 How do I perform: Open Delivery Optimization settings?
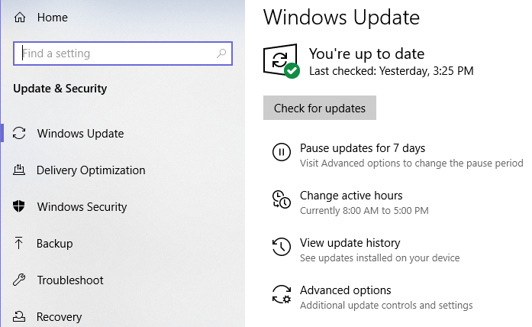(x=91, y=170)
